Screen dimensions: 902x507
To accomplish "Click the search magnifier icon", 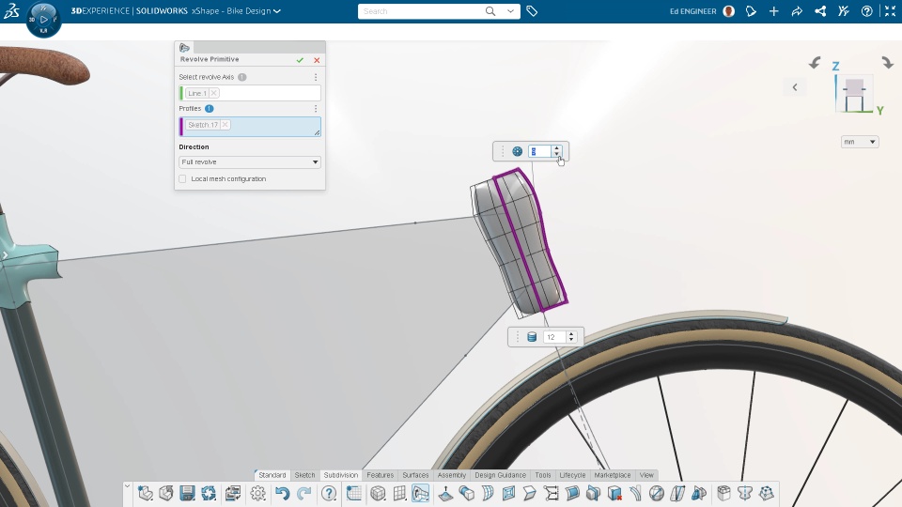I will pyautogui.click(x=490, y=11).
